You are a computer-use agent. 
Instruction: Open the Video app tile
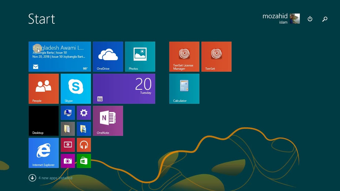[x=68, y=145]
